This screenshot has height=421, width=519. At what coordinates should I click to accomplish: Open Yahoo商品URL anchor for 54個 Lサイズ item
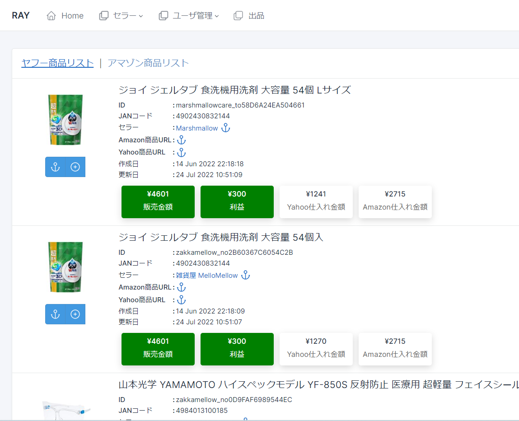pyautogui.click(x=182, y=152)
